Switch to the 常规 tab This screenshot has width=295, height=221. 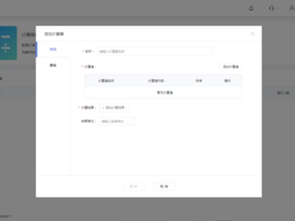tap(53, 49)
